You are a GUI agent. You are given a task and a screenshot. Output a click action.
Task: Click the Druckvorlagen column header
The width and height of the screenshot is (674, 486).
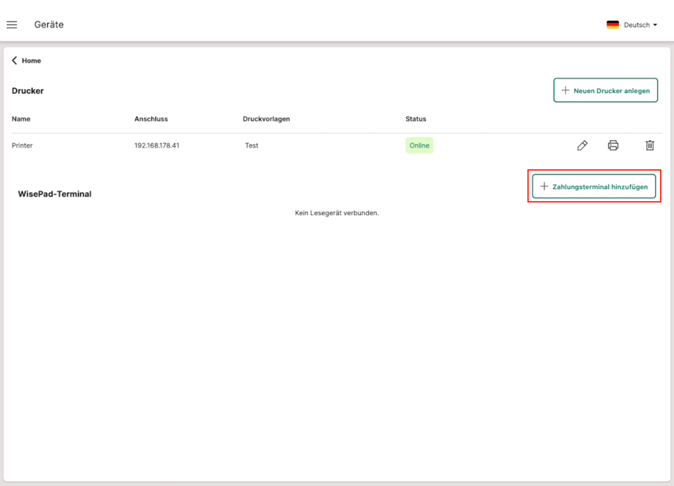pos(266,119)
